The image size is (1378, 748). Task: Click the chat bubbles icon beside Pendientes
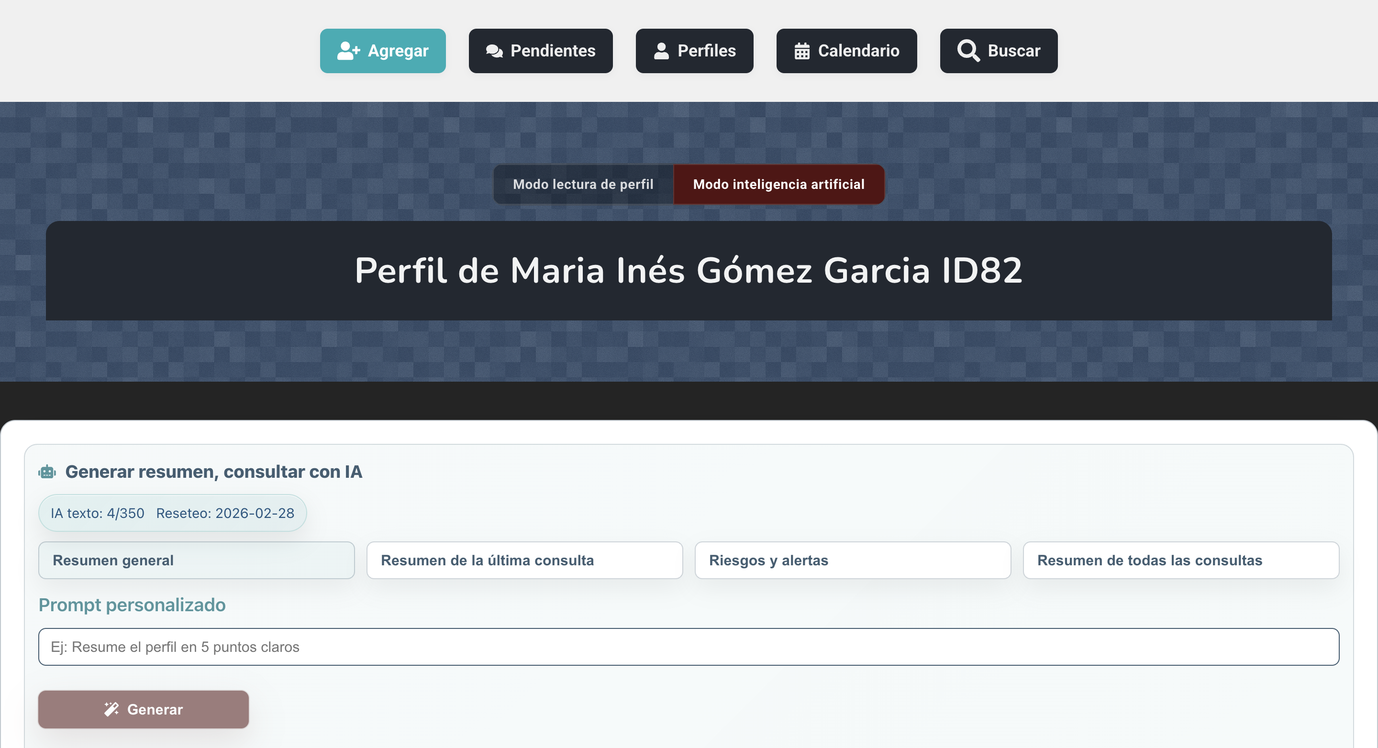[494, 50]
